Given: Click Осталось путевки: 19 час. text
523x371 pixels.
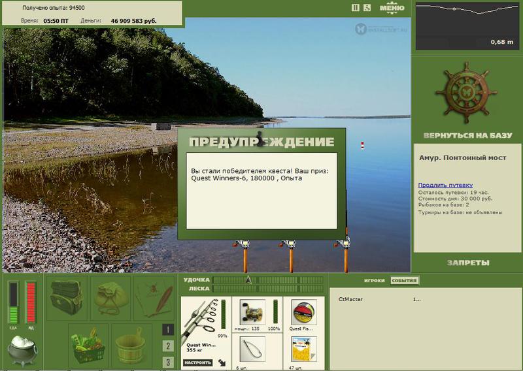Looking at the screenshot, I should coord(453,192).
